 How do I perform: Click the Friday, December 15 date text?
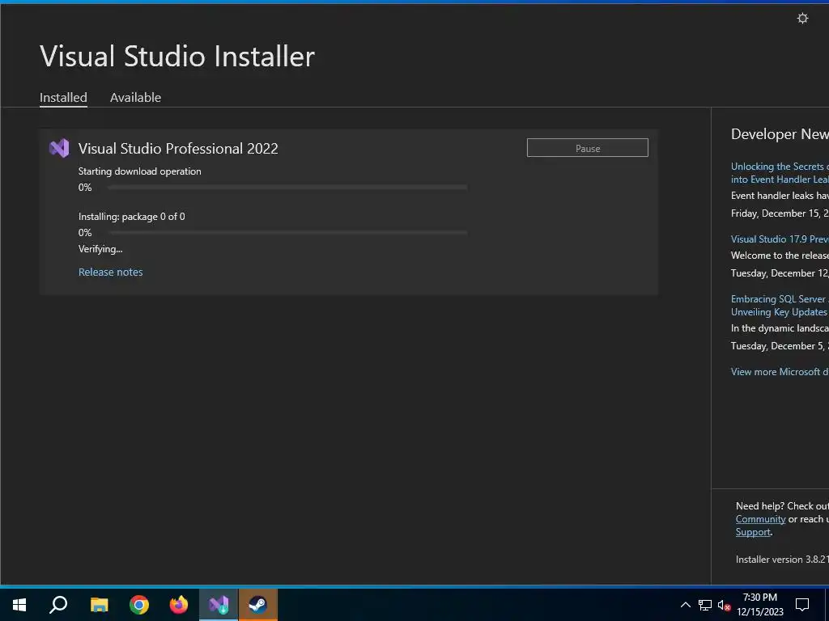(780, 213)
